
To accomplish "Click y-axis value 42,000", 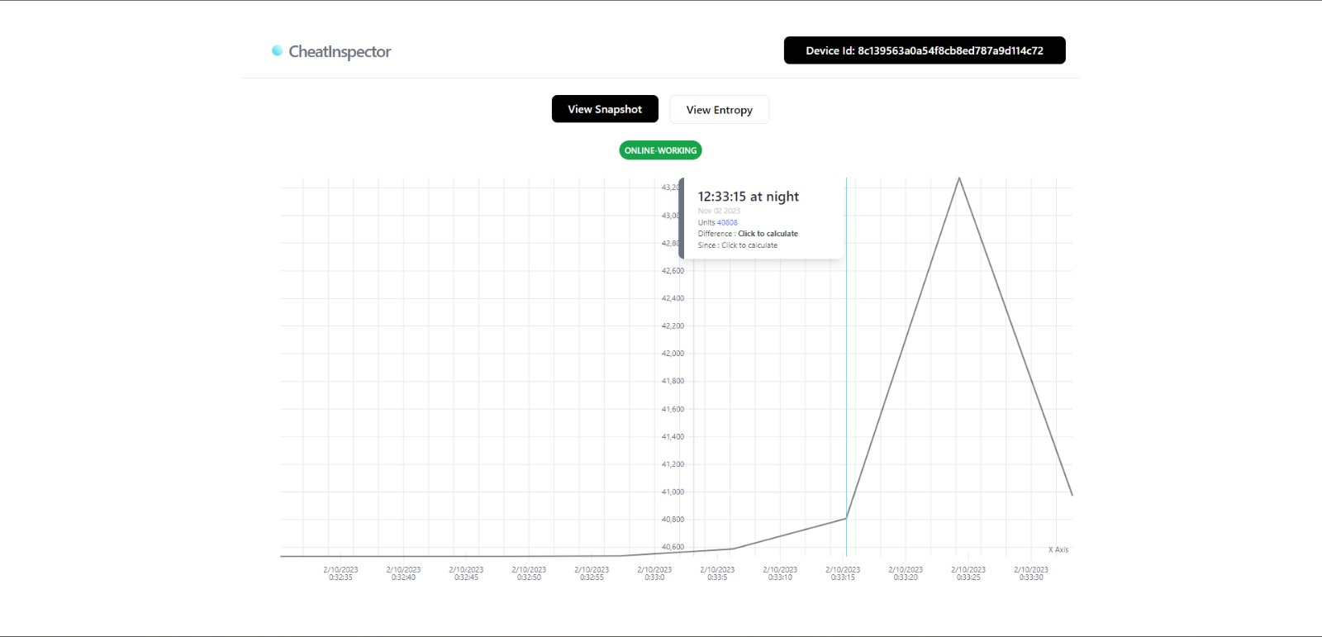I will coord(673,354).
